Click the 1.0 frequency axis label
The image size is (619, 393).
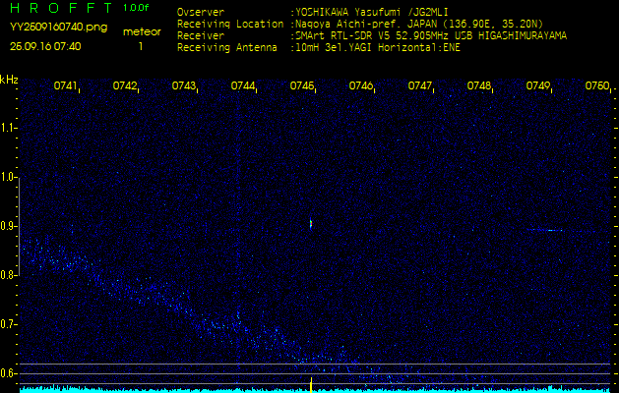(x=9, y=177)
